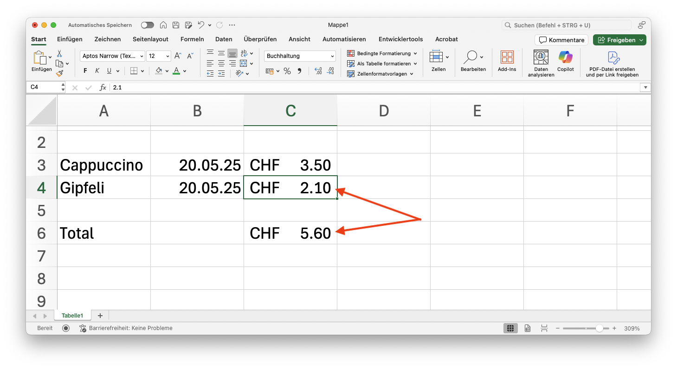677x369 pixels.
Task: Click the green Freigeben button
Action: tap(619, 40)
